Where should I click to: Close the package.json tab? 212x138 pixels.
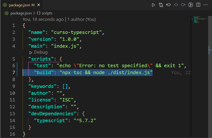[x=39, y=5]
